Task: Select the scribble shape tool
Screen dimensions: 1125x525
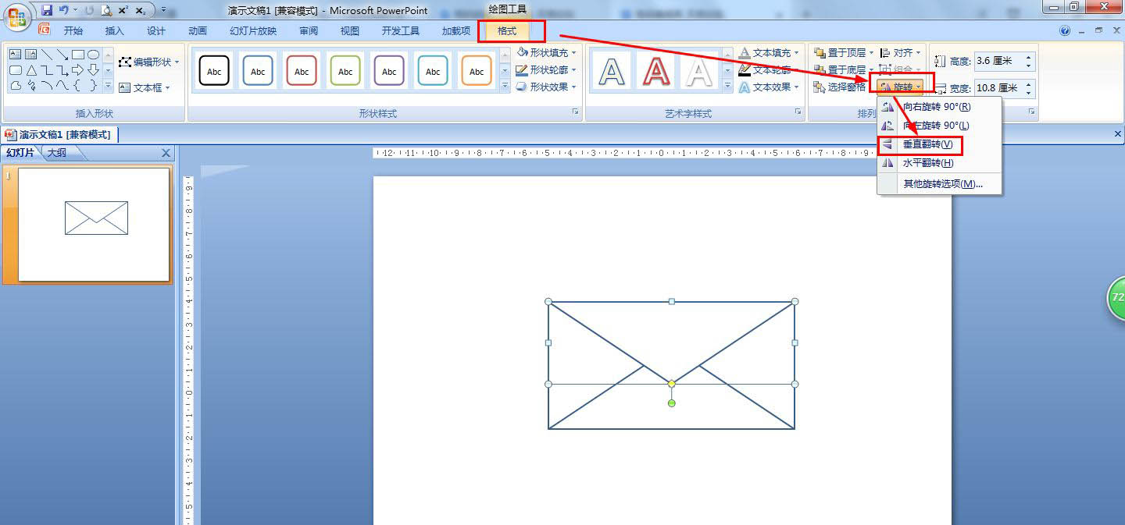Action: point(30,85)
